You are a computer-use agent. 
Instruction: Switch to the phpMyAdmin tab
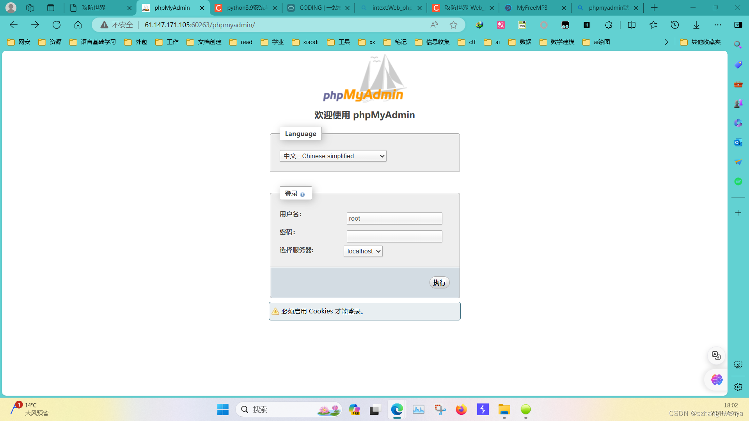pos(172,8)
